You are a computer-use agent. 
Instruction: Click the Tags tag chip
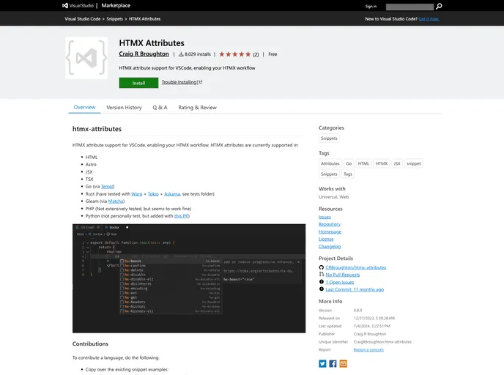(348, 174)
